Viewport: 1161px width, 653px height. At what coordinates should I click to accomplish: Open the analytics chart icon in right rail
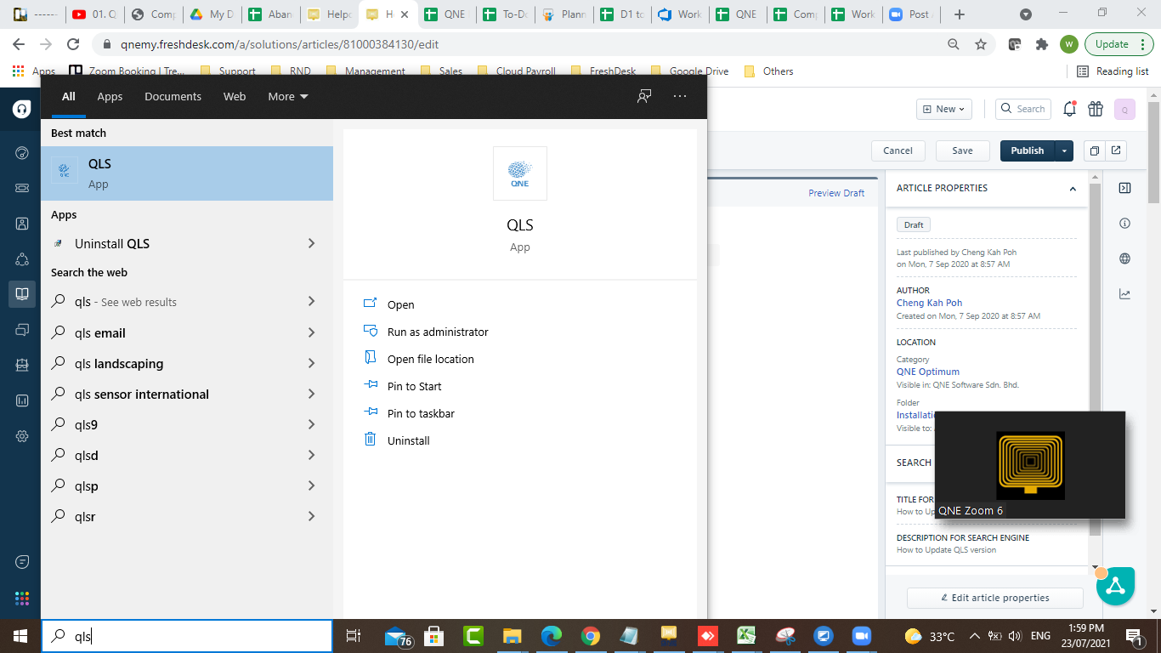click(1124, 294)
